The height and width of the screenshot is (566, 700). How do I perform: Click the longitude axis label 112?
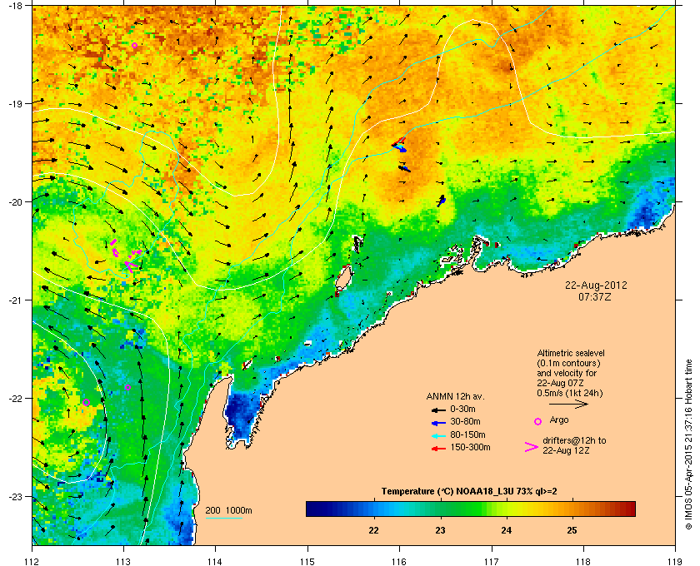[32, 561]
